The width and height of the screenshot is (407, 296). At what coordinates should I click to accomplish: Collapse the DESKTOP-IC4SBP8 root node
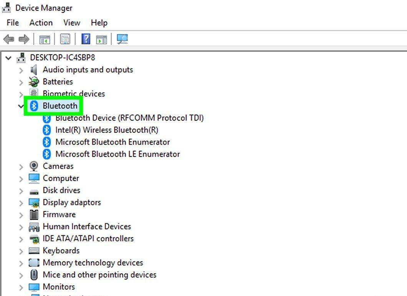pyautogui.click(x=8, y=58)
